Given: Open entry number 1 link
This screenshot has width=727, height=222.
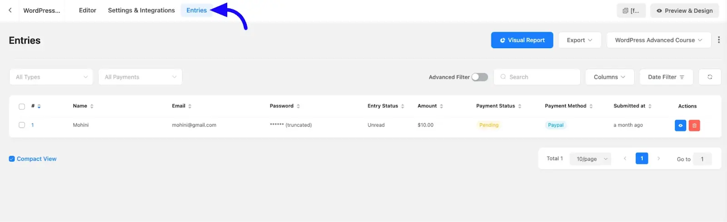Looking at the screenshot, I should coord(33,125).
